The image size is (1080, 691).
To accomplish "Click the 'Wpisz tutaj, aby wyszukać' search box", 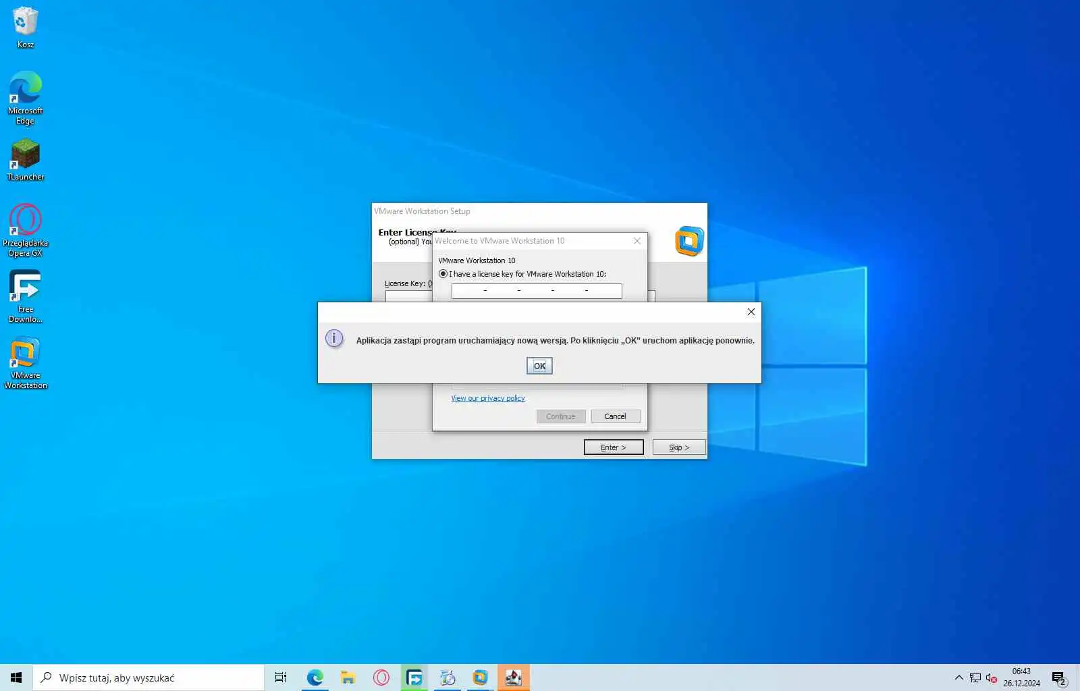I will pos(148,678).
